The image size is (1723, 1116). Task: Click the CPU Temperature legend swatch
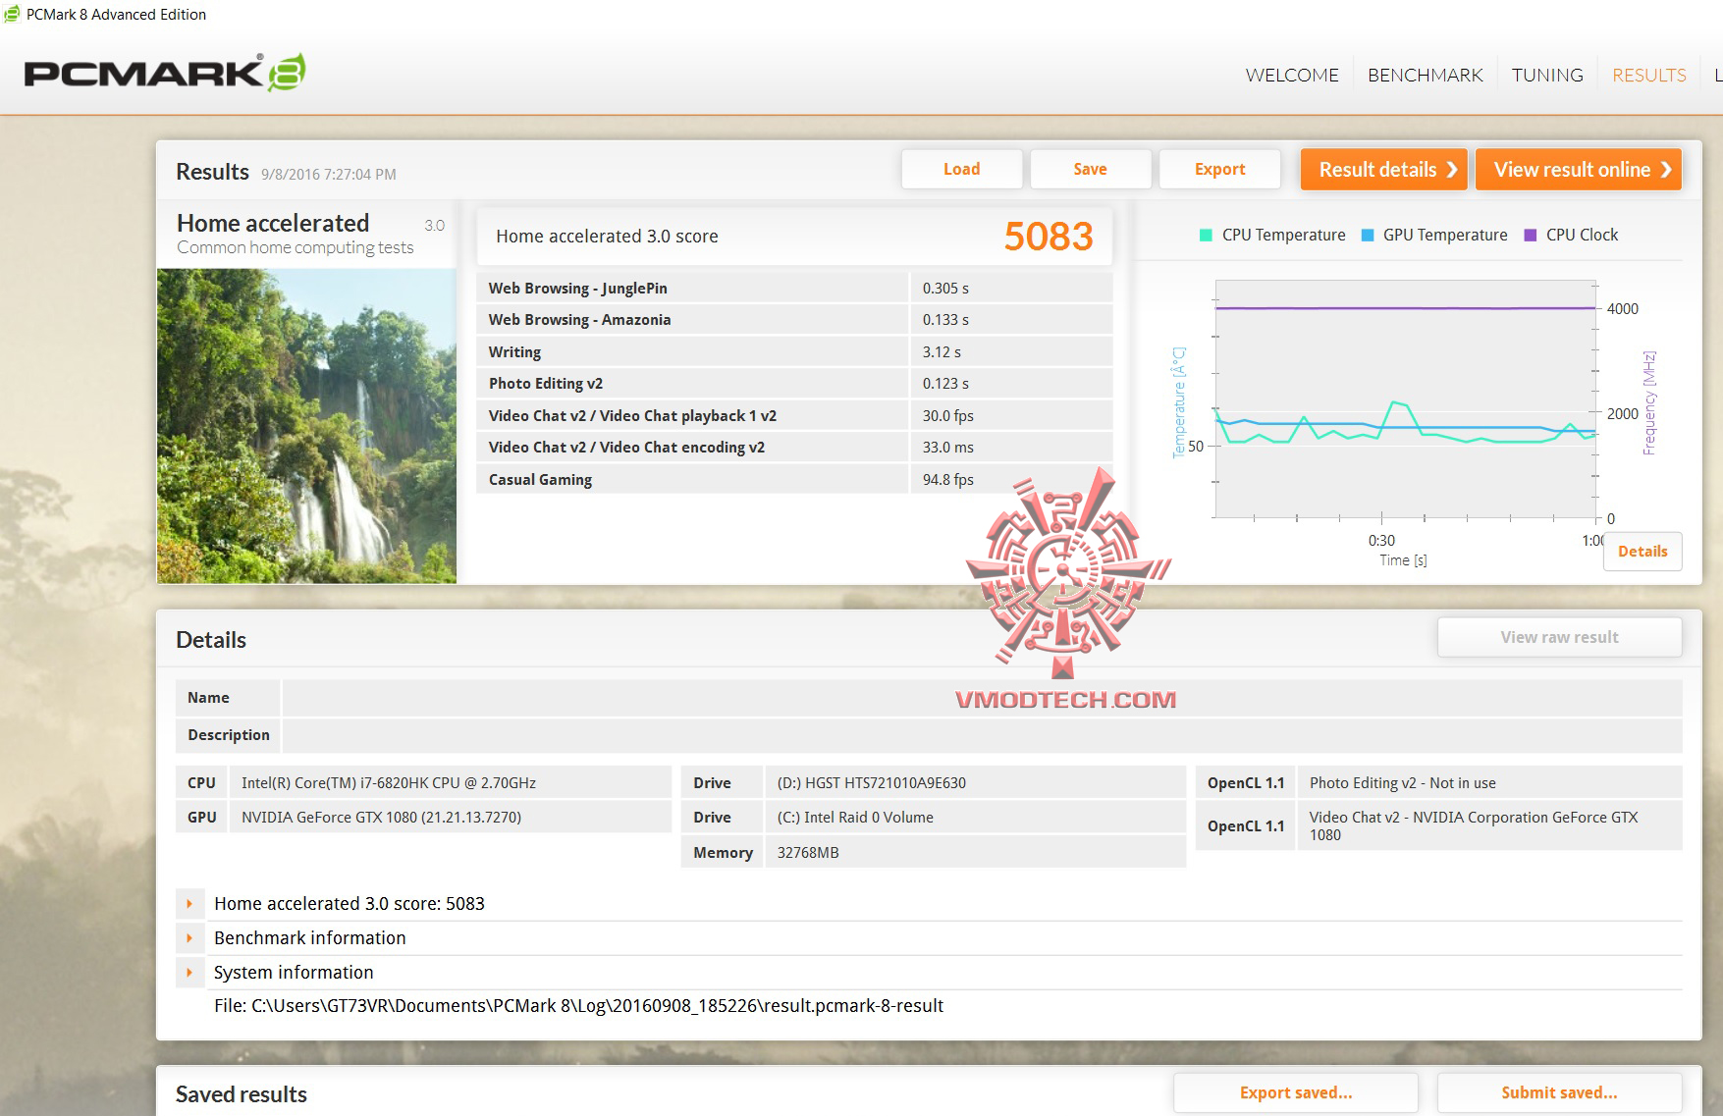[x=1206, y=236]
